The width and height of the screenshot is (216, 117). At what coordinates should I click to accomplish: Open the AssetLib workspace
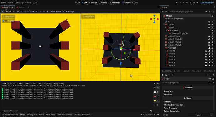click(x=115, y=2)
